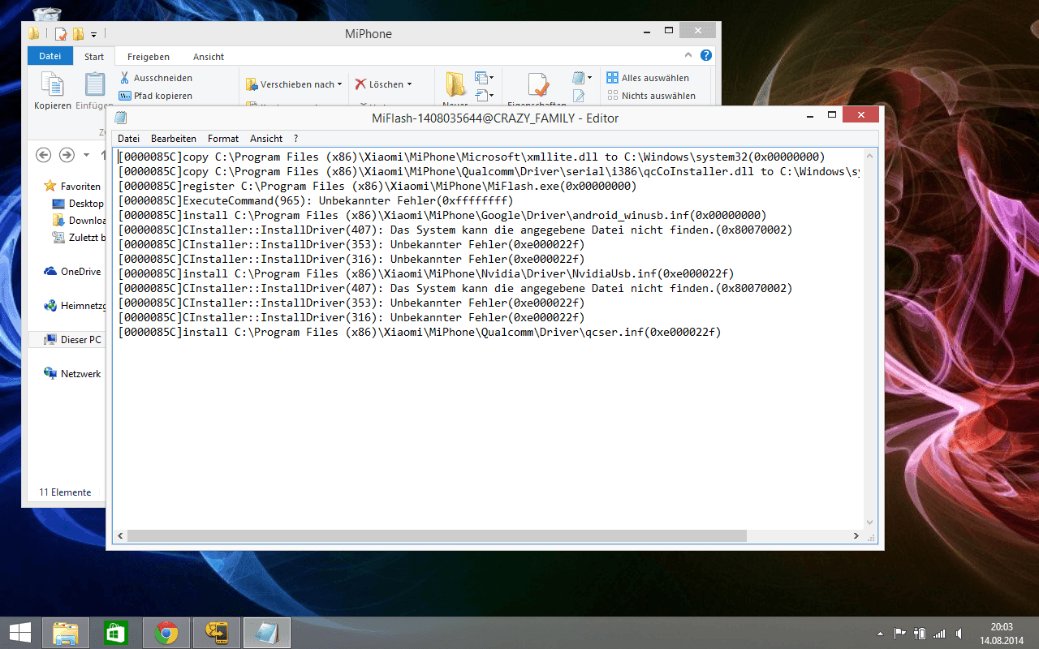Open the New item dropdown beside the folder icon
This screenshot has width=1039, height=649.
point(485,78)
